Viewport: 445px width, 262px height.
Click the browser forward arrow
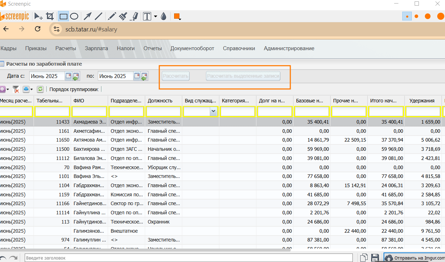tap(22, 29)
